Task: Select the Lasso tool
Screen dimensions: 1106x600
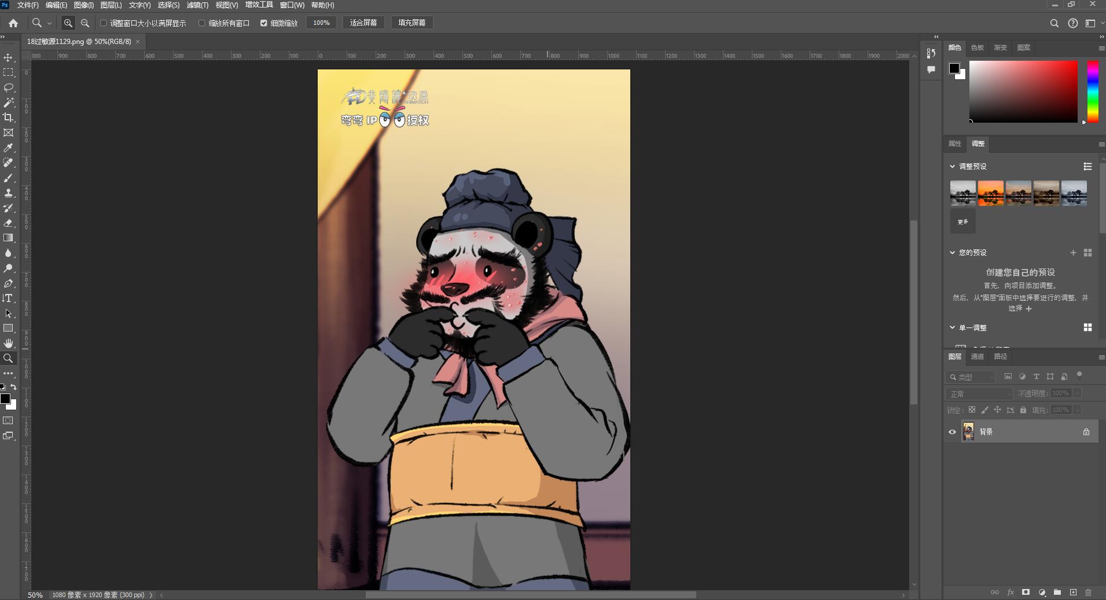Action: click(x=8, y=88)
